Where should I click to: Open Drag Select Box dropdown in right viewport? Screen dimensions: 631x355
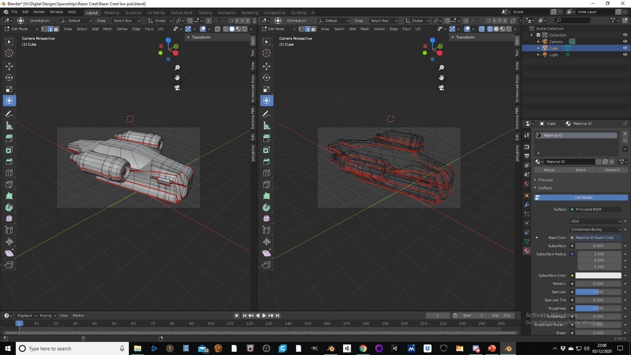[x=384, y=21]
